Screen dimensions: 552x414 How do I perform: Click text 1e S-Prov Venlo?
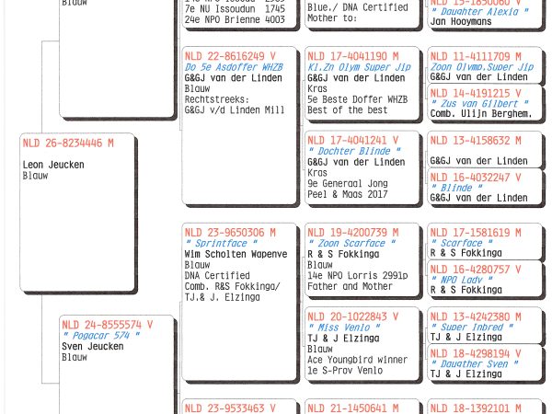(345, 371)
